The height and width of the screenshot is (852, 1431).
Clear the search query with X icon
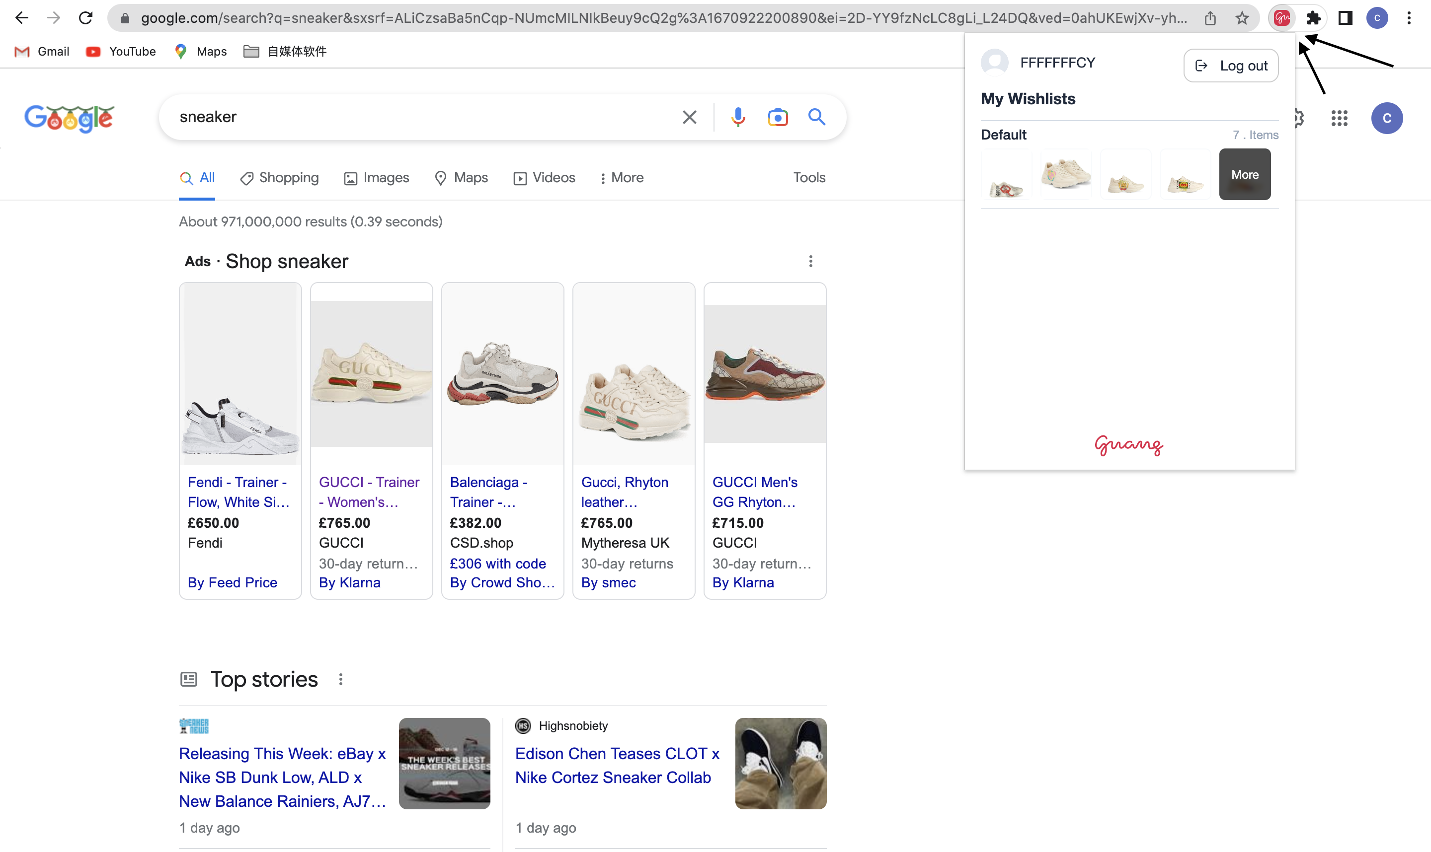tap(689, 117)
